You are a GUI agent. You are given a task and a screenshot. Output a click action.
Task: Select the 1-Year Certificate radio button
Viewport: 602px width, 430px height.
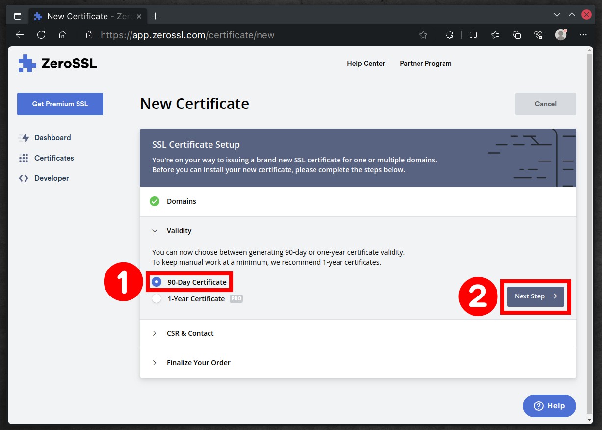point(157,298)
